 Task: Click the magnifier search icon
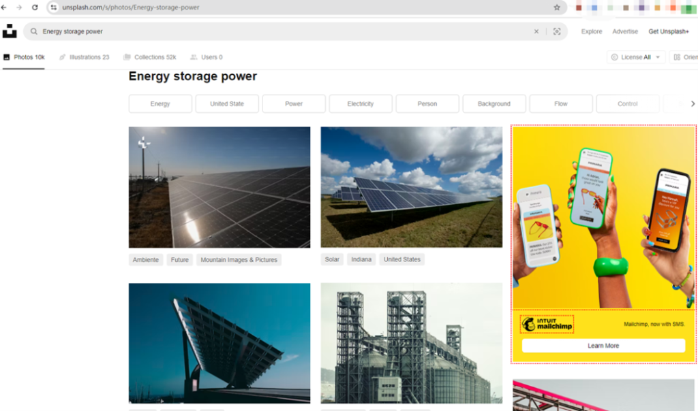point(34,31)
